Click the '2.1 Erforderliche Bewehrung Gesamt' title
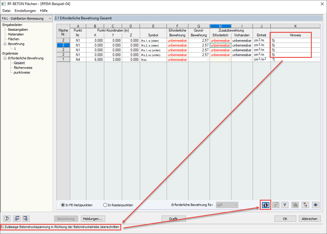Screen dimensions: 327x234 83,18
